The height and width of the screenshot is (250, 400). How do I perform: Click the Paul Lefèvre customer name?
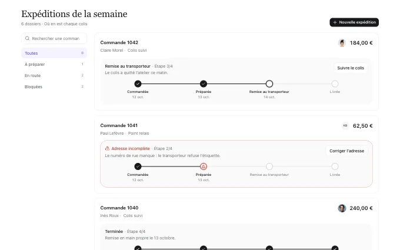tap(112, 133)
